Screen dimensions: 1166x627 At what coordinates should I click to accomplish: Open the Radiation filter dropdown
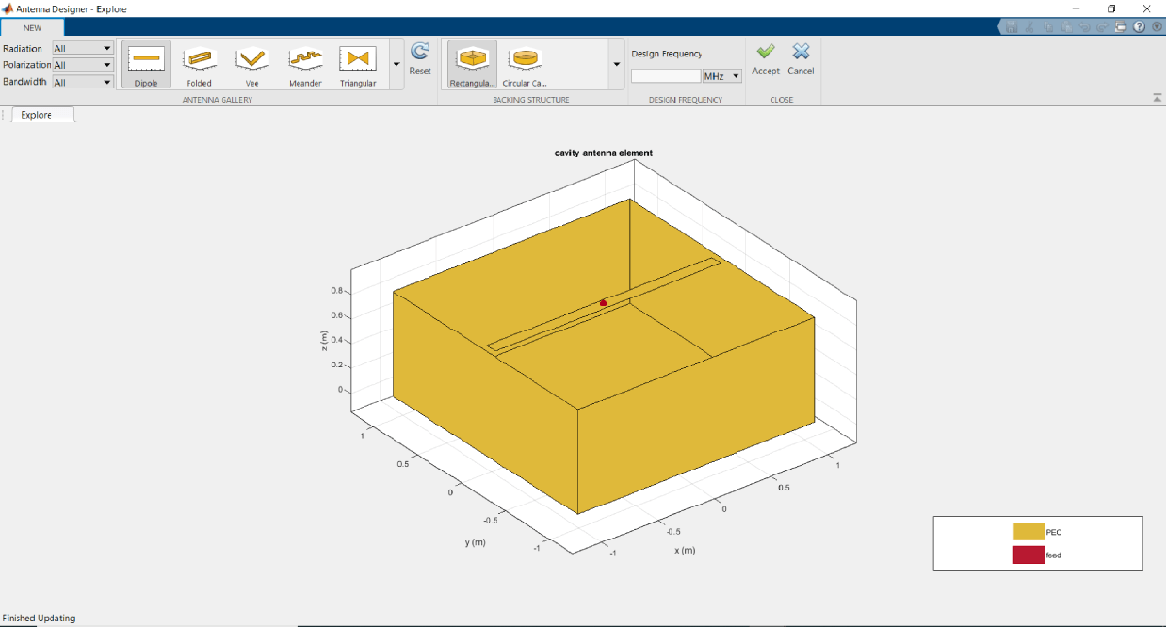tap(84, 48)
